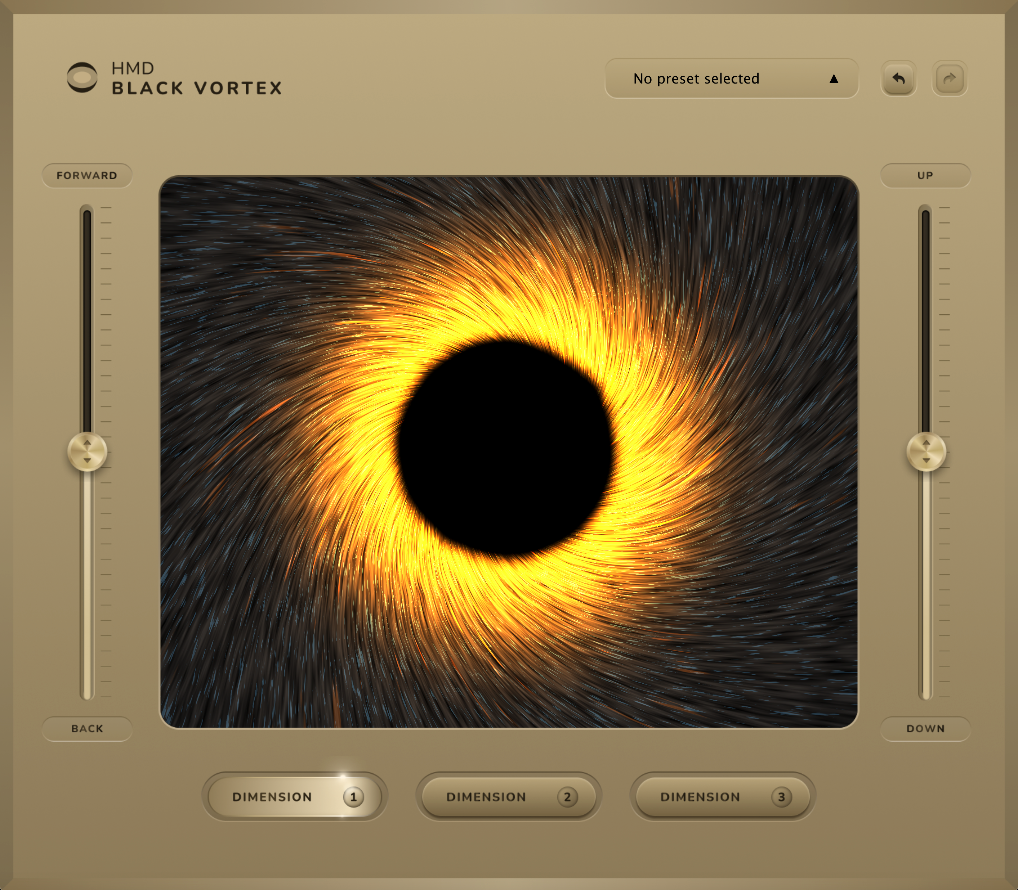Viewport: 1018px width, 890px height.
Task: Click the BACK label button
Action: (87, 729)
